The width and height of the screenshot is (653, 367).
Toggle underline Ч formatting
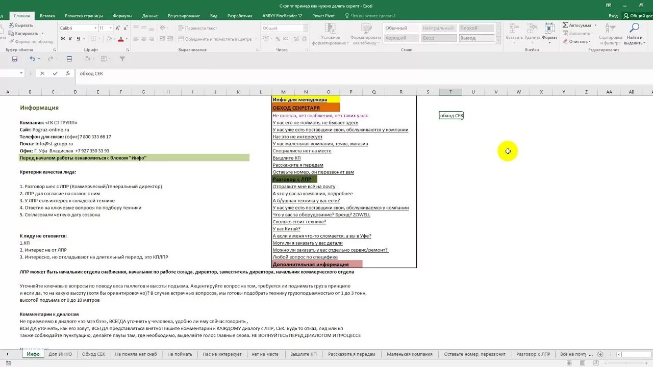78,39
